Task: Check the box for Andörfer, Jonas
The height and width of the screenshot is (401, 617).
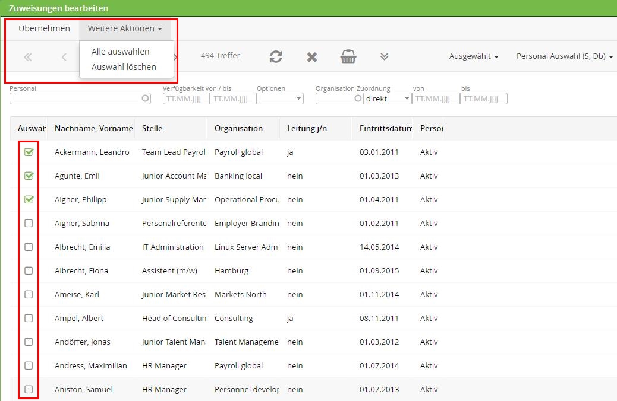Action: [x=29, y=342]
